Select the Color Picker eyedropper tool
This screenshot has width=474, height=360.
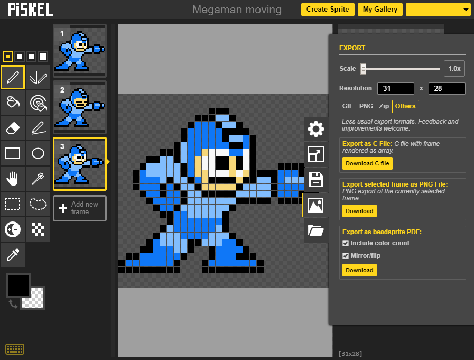13,255
